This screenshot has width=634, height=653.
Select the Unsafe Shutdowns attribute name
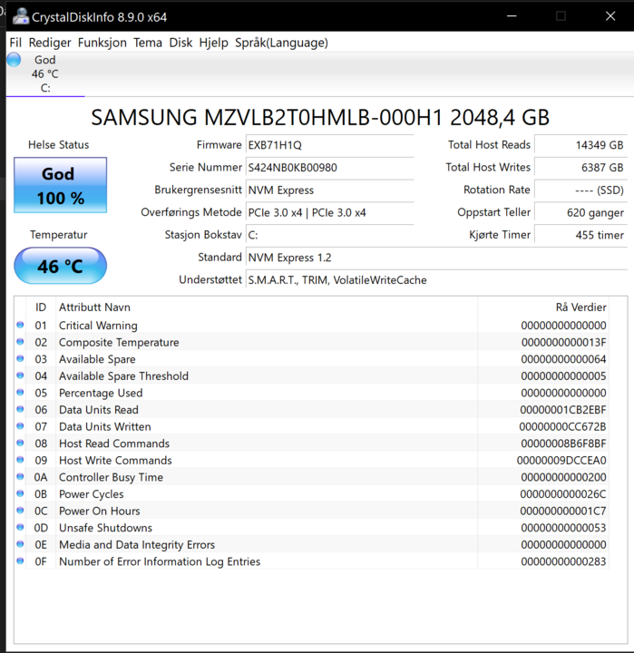tap(105, 528)
